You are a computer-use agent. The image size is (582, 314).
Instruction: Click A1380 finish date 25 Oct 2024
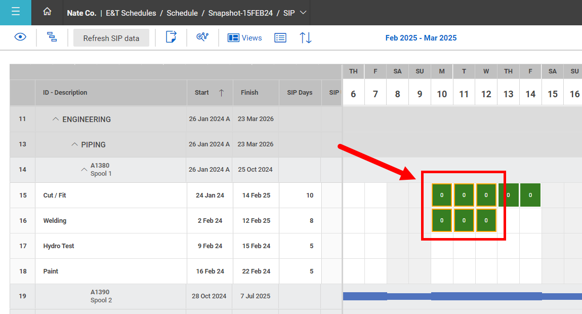pos(256,170)
